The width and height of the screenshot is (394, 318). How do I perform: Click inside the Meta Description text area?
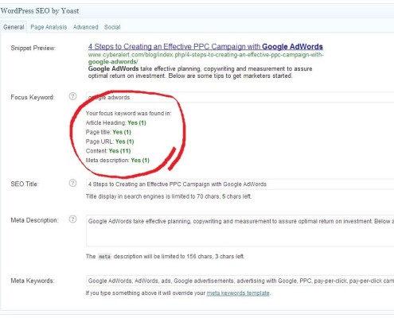tap(240, 231)
